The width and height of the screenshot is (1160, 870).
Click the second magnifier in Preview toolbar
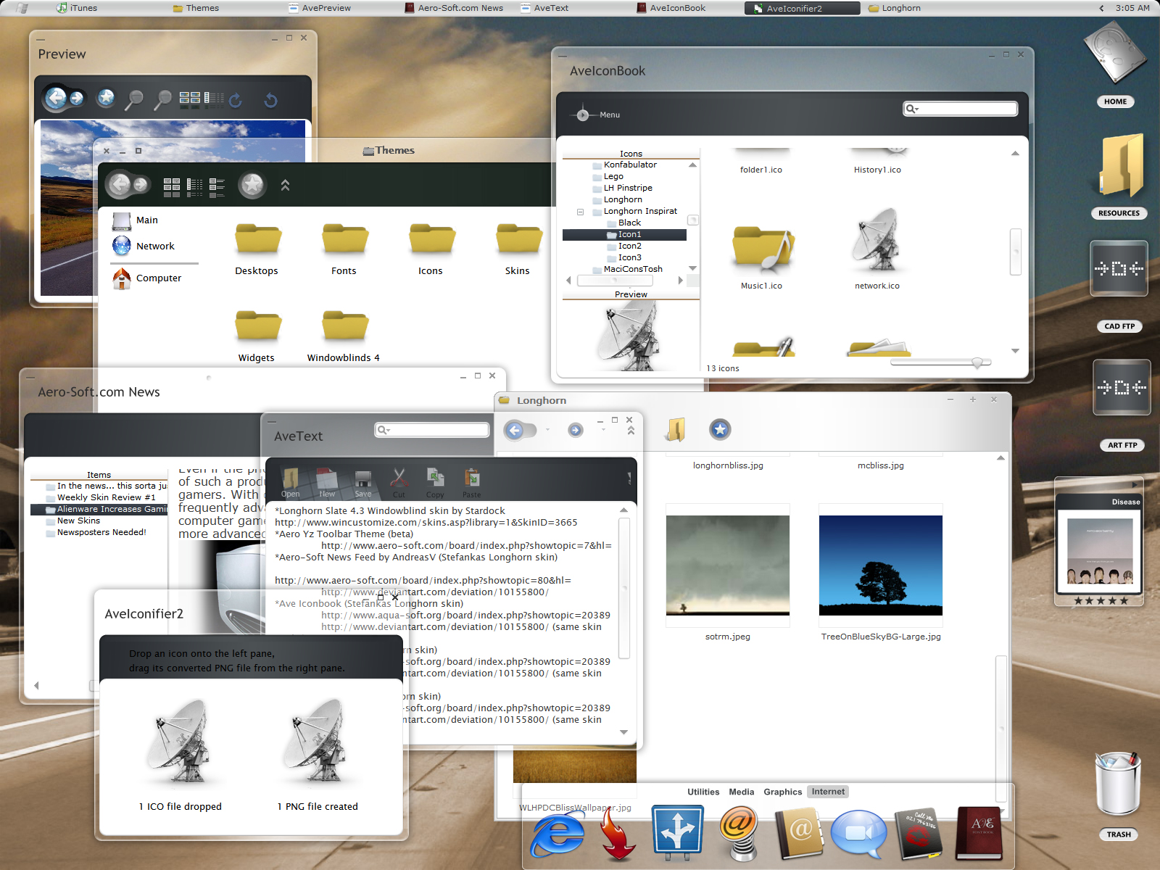pos(163,99)
